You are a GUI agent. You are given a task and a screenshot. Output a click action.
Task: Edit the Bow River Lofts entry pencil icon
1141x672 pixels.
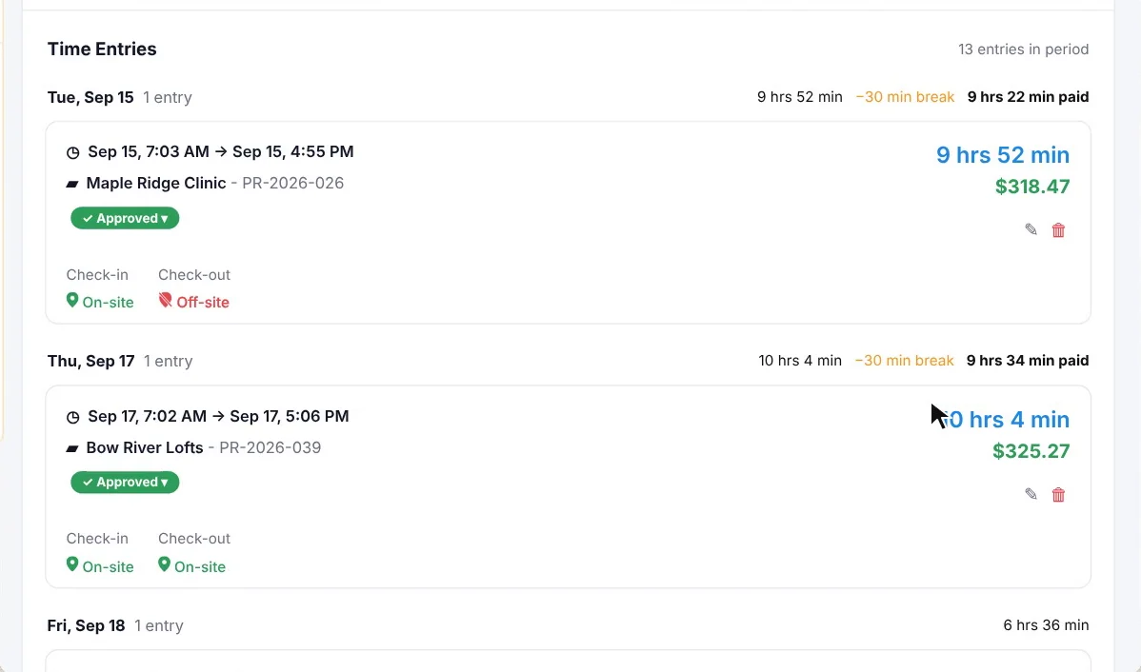pos(1031,495)
